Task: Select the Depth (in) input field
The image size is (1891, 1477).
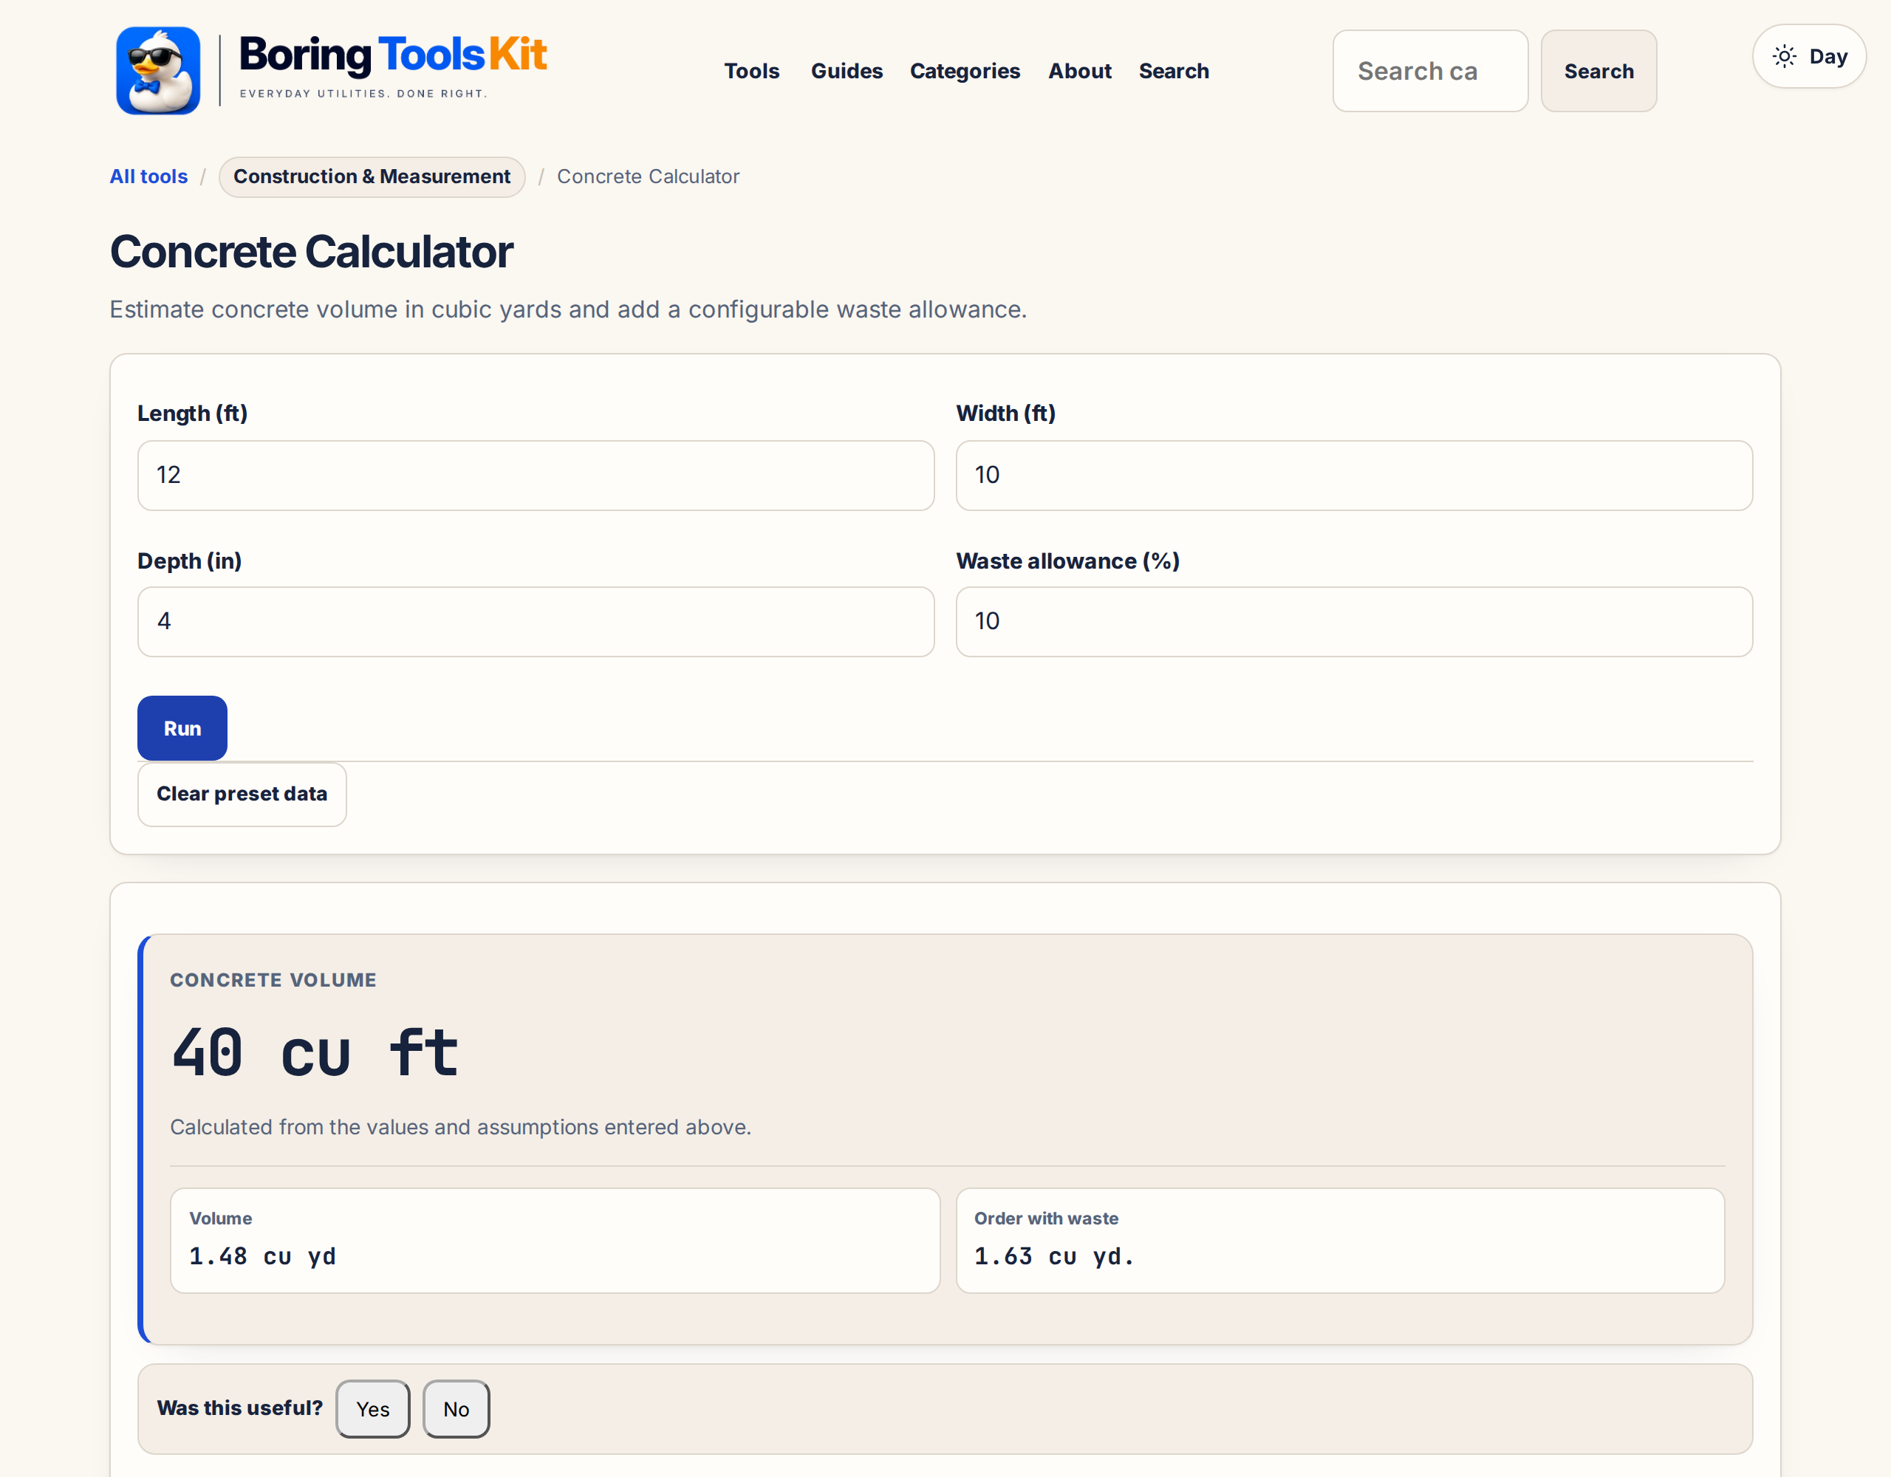Action: [535, 622]
